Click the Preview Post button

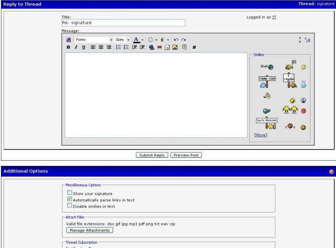pyautogui.click(x=186, y=155)
